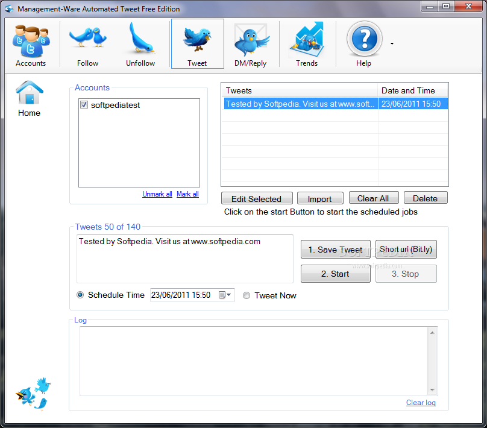Close the Automated Tweet window

tap(468, 6)
